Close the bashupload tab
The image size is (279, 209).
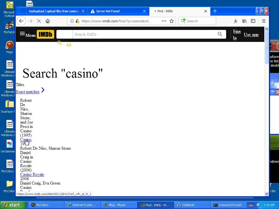83,11
